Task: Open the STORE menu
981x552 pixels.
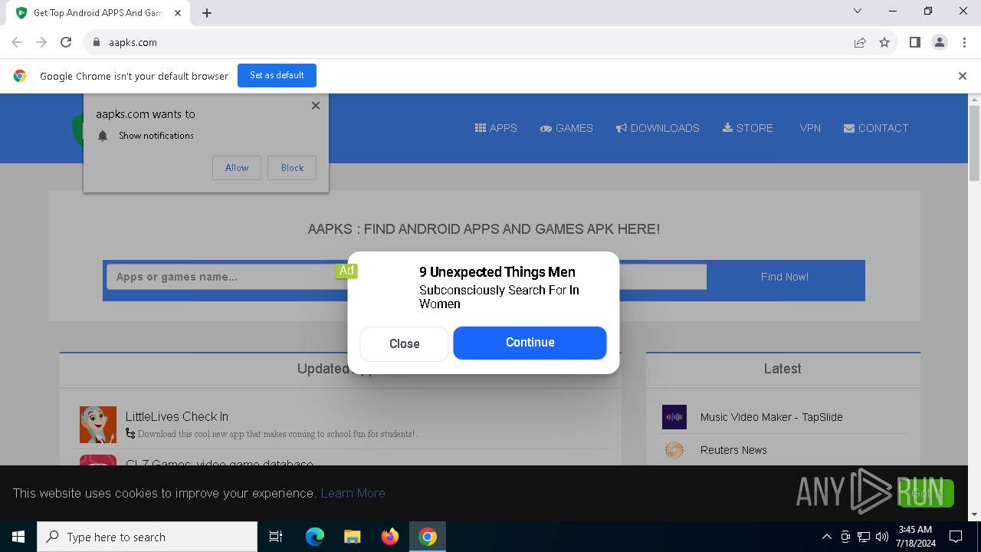Action: (748, 128)
